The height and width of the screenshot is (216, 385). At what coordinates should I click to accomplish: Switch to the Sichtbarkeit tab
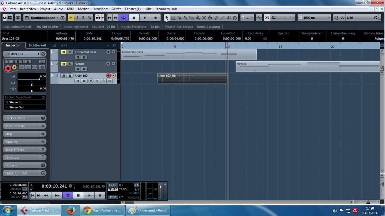[37, 45]
